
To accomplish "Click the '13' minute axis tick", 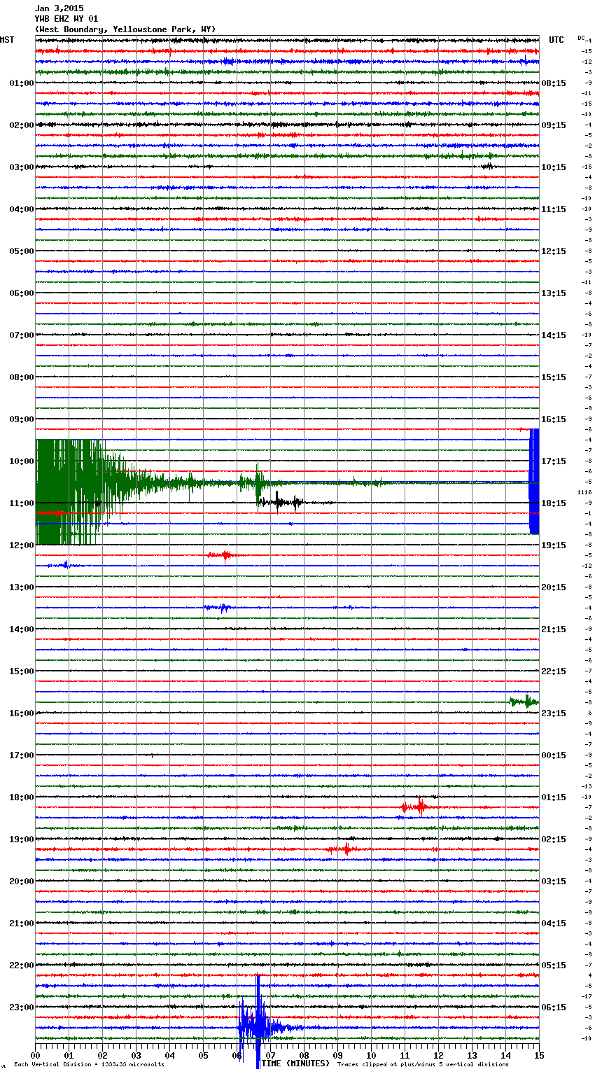I will (x=472, y=1055).
